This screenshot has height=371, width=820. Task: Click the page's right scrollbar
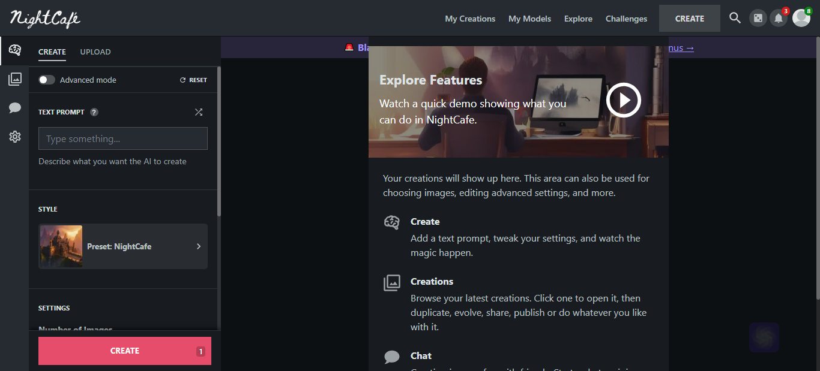[x=818, y=168]
